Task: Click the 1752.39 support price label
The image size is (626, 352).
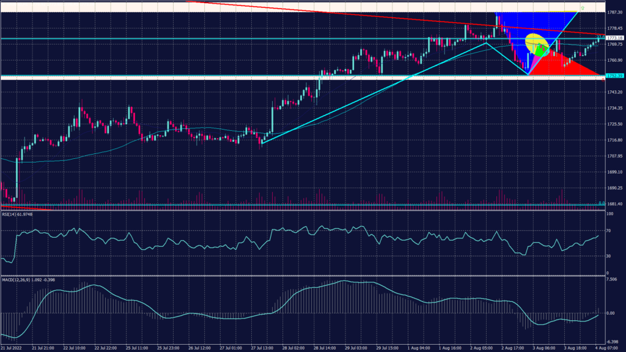Action: click(x=613, y=76)
